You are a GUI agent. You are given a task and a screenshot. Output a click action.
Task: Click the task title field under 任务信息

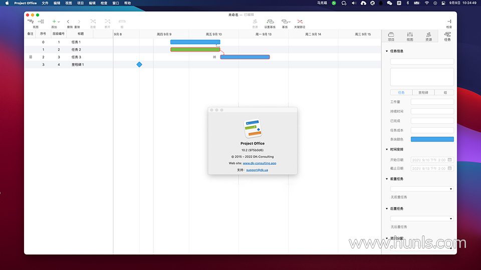pyautogui.click(x=422, y=61)
